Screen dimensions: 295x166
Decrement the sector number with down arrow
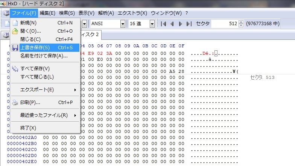(241, 26)
